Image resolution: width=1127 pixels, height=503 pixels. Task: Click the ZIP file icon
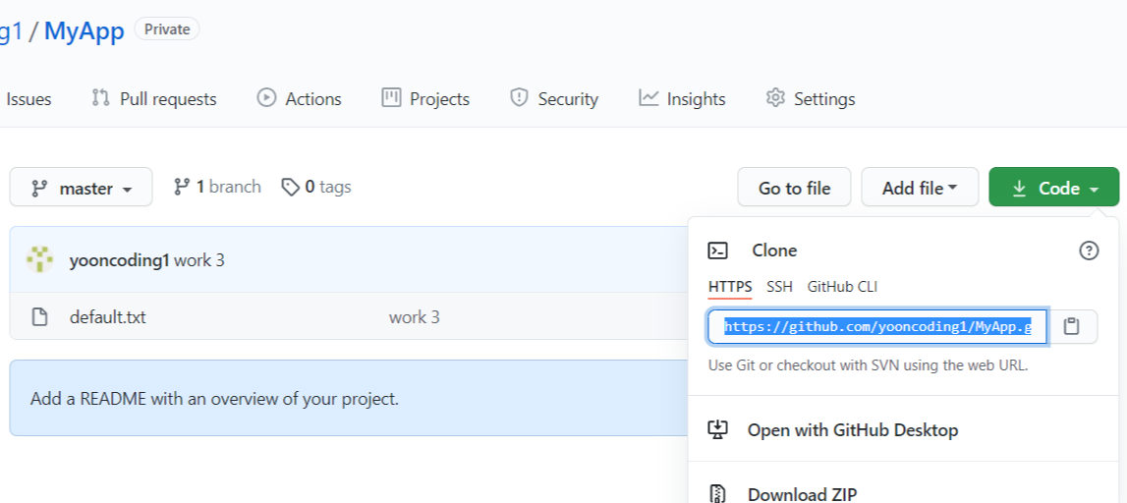tap(717, 494)
